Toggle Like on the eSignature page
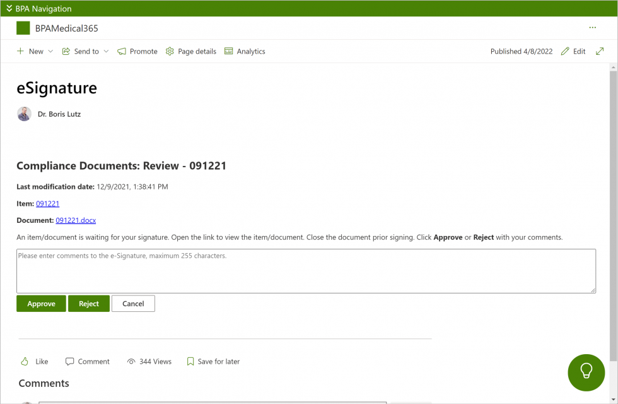618x404 pixels. [x=24, y=361]
